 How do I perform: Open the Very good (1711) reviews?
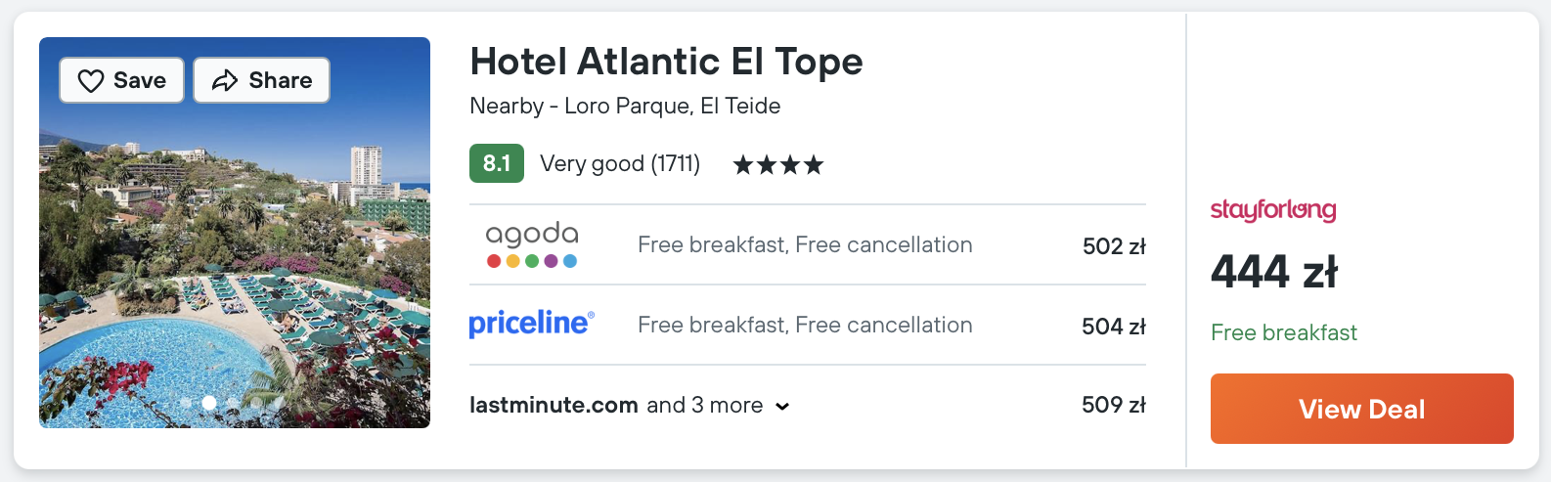point(620,163)
